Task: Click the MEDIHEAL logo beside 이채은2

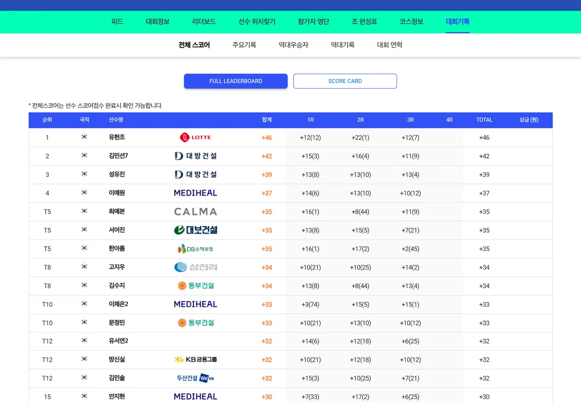Action: [196, 304]
